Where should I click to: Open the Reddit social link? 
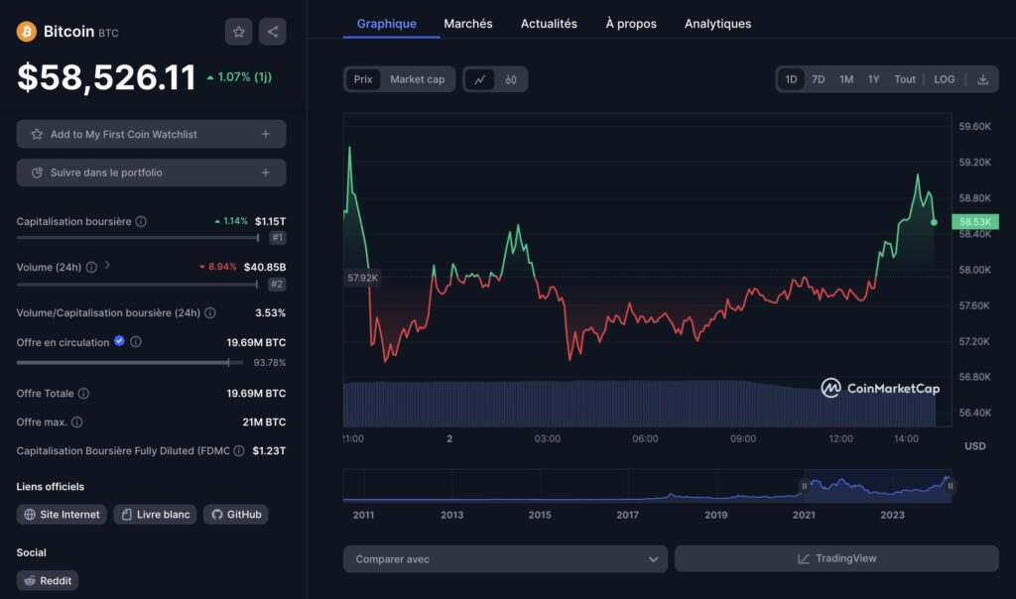click(47, 580)
